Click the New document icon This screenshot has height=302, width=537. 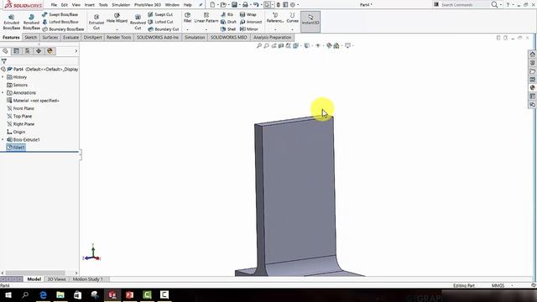(212, 5)
